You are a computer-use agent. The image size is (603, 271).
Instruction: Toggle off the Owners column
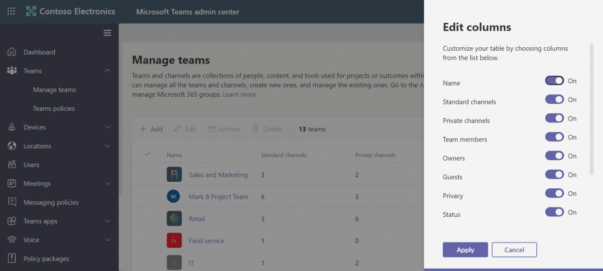pos(555,156)
